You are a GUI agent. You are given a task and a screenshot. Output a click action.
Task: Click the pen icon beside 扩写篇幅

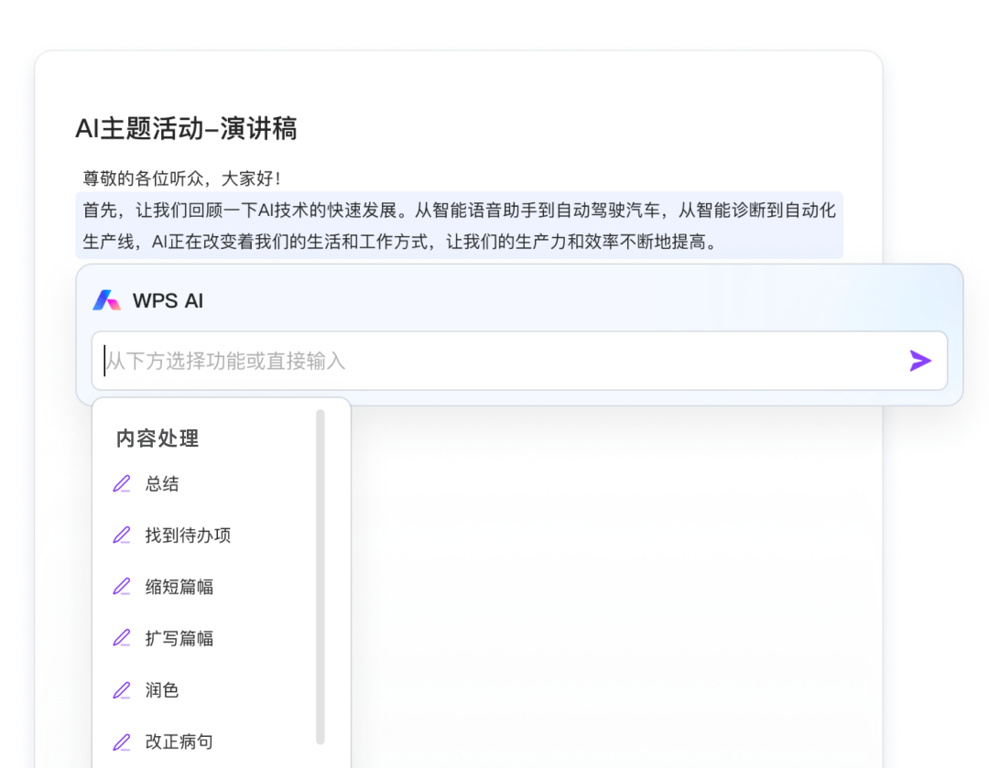tap(122, 638)
